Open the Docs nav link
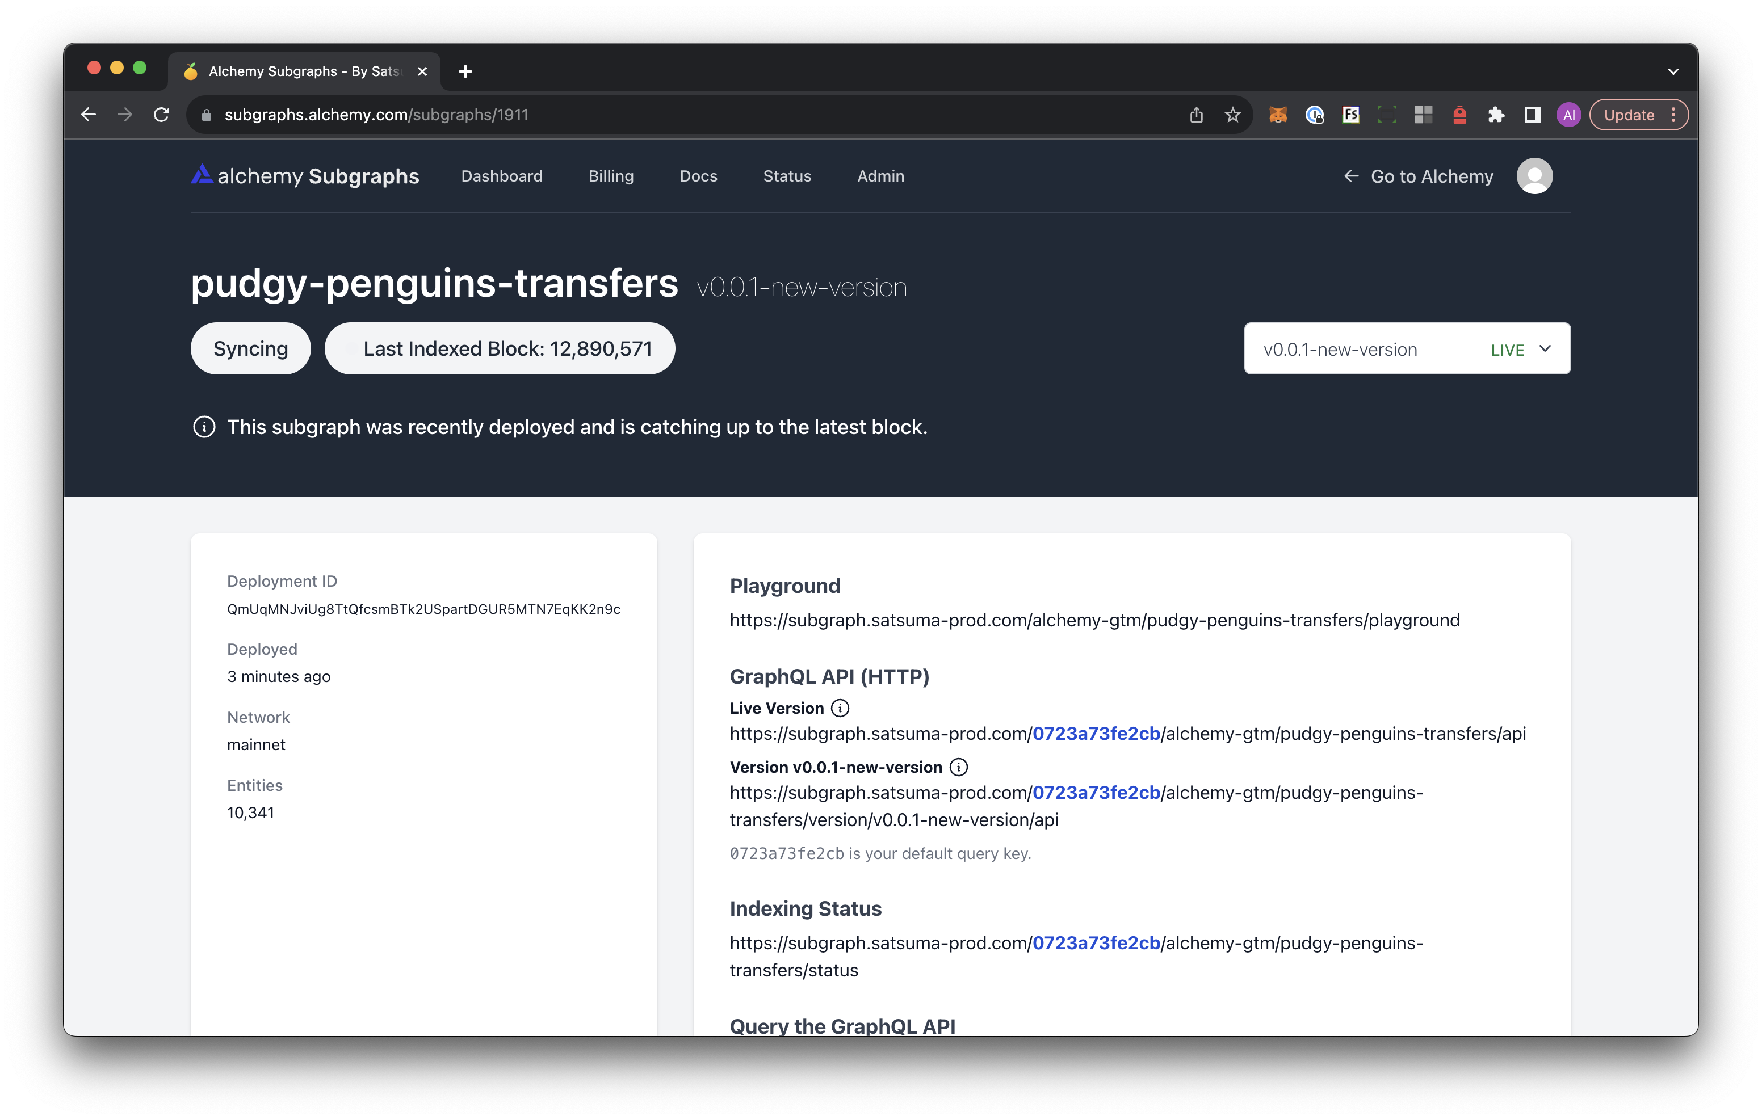The image size is (1762, 1120). click(x=698, y=176)
